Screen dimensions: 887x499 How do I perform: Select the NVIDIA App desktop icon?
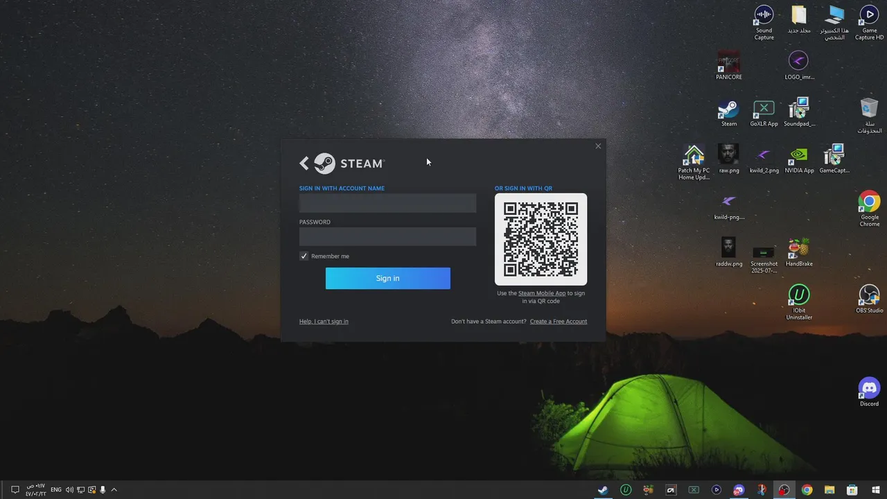point(799,159)
